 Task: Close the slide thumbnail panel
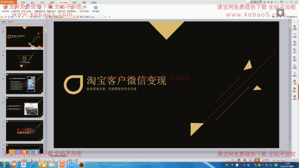(47, 22)
